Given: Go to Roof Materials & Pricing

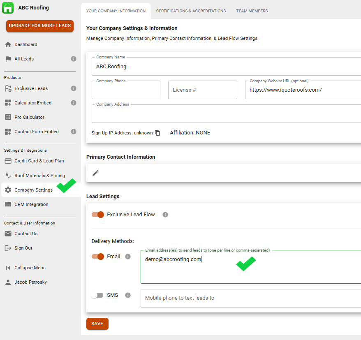Looking at the screenshot, I should coord(39,176).
